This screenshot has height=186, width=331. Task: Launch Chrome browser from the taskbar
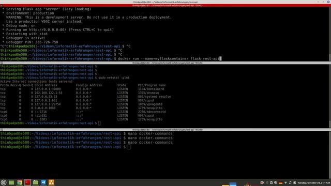[20, 182]
